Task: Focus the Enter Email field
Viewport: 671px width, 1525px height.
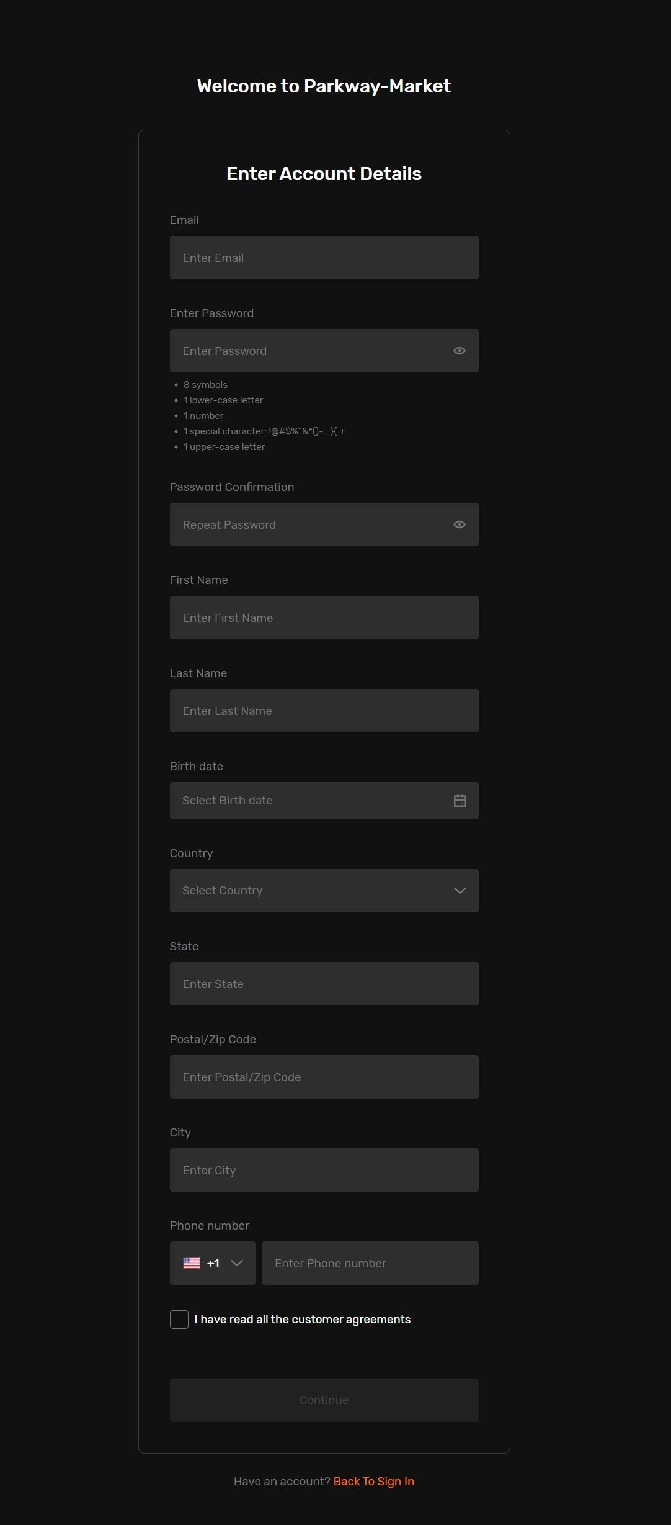Action: 324,258
